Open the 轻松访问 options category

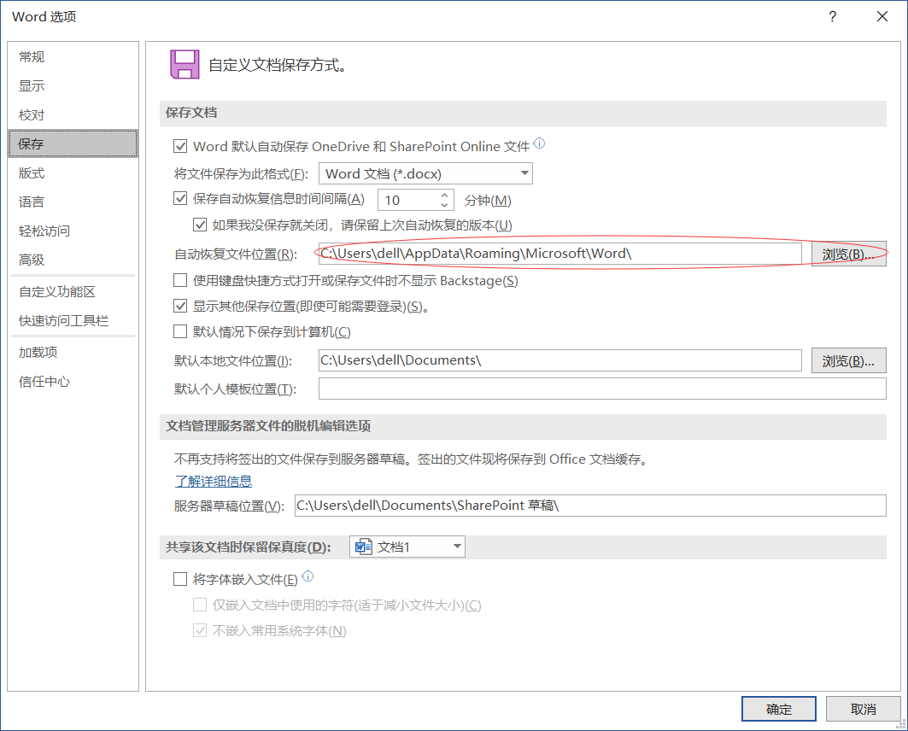[x=73, y=231]
